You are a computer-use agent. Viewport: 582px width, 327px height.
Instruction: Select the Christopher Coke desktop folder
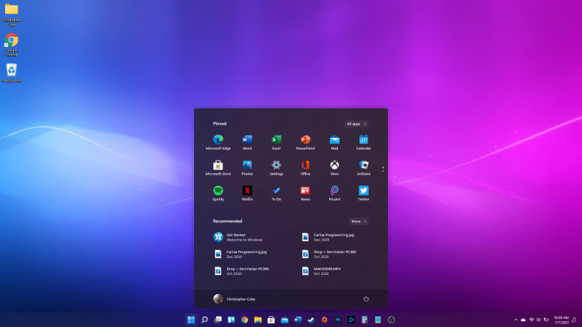coord(11,15)
